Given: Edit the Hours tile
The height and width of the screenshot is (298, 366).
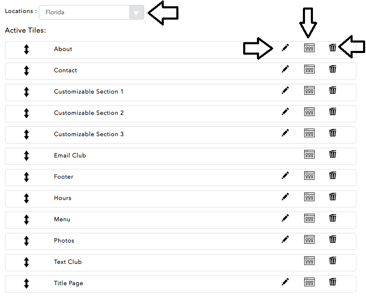Looking at the screenshot, I should pos(285,197).
